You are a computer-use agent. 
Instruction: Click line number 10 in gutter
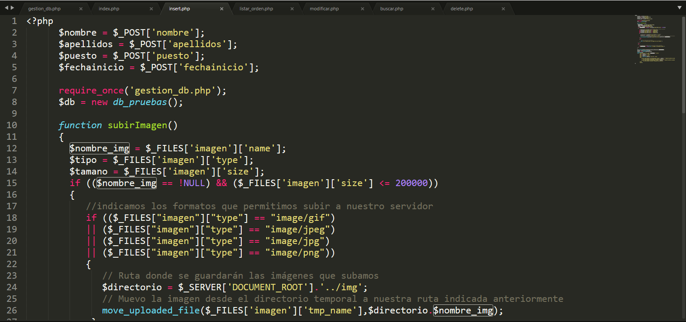pyautogui.click(x=12, y=125)
